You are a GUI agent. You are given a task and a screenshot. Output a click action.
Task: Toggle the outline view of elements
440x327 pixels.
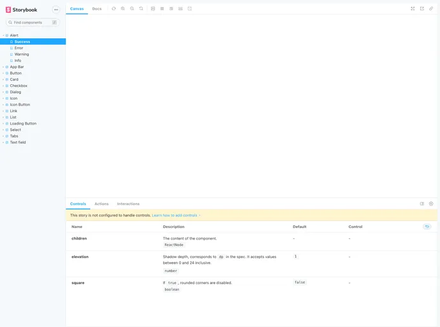pyautogui.click(x=190, y=9)
